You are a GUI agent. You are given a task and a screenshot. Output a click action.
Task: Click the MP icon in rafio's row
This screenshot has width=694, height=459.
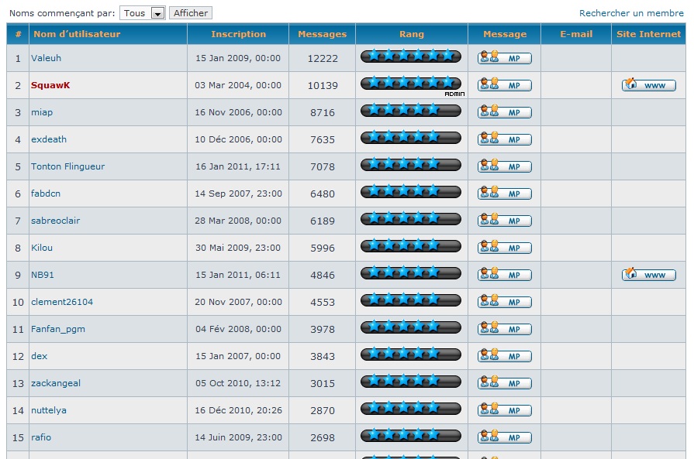click(505, 437)
